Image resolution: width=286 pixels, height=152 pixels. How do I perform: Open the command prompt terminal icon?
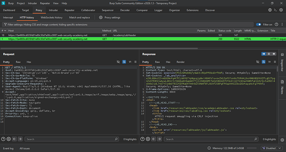(275, 10)
